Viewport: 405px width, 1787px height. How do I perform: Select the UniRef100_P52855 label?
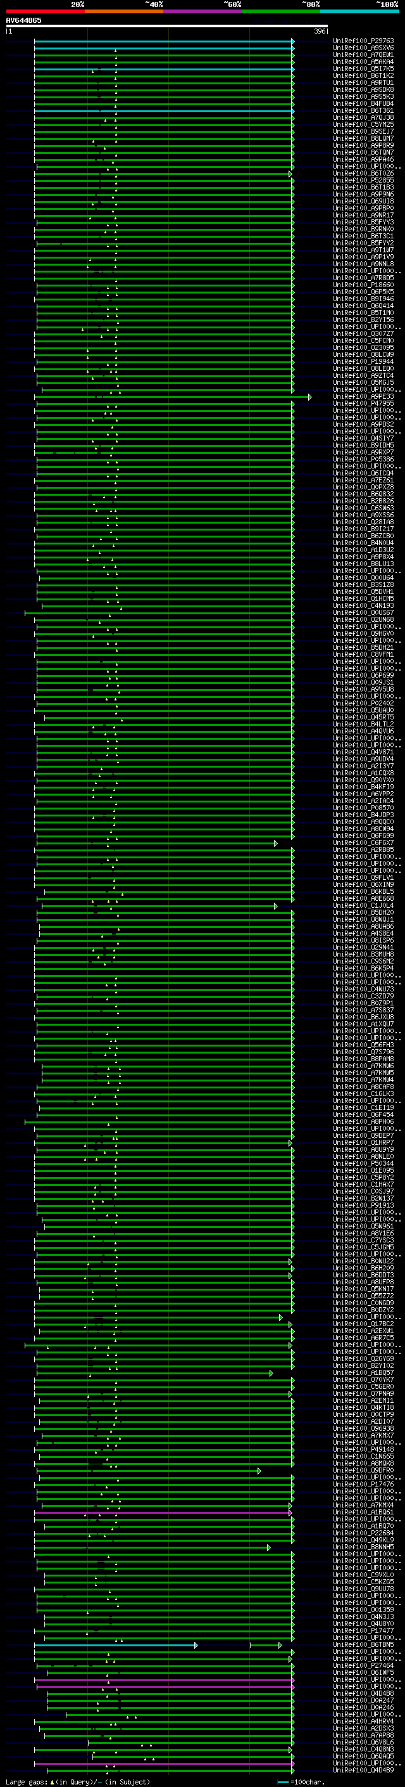pos(363,181)
